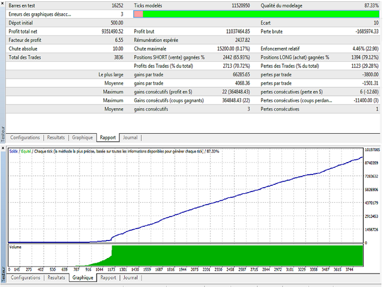Open Journal tab in upper panel
Screen dimensions: 384x288
tap(130, 137)
